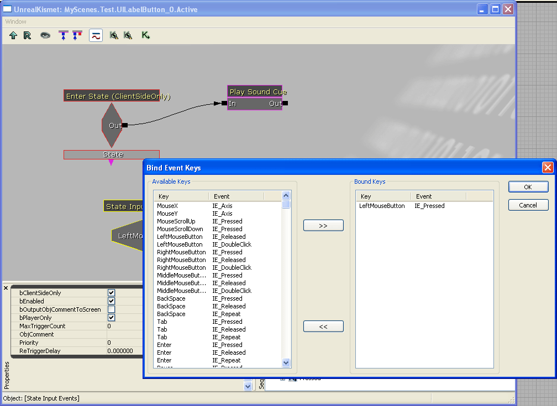The width and height of the screenshot is (557, 406).
Task: Click the first search magnifier toolbar icon
Action: 113,35
